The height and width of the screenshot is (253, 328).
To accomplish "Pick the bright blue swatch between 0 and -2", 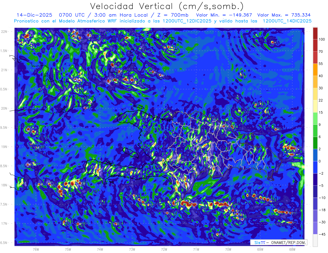I will coord(315,167).
